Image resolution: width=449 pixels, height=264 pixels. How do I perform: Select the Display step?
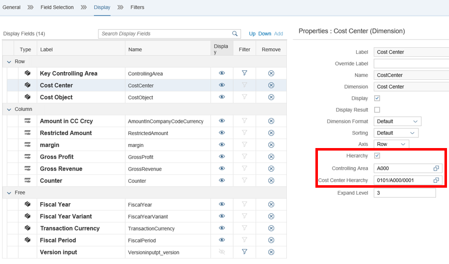(x=102, y=7)
